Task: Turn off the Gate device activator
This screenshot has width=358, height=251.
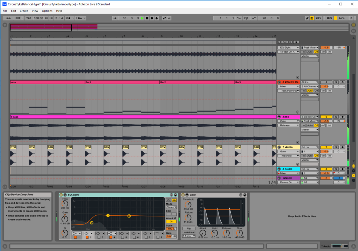Action: pos(183,195)
